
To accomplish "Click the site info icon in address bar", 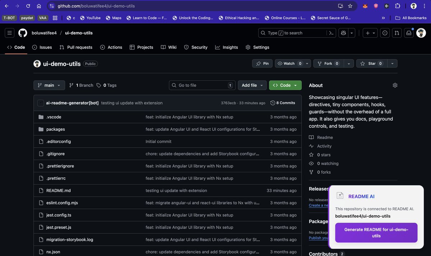I will [x=52, y=6].
